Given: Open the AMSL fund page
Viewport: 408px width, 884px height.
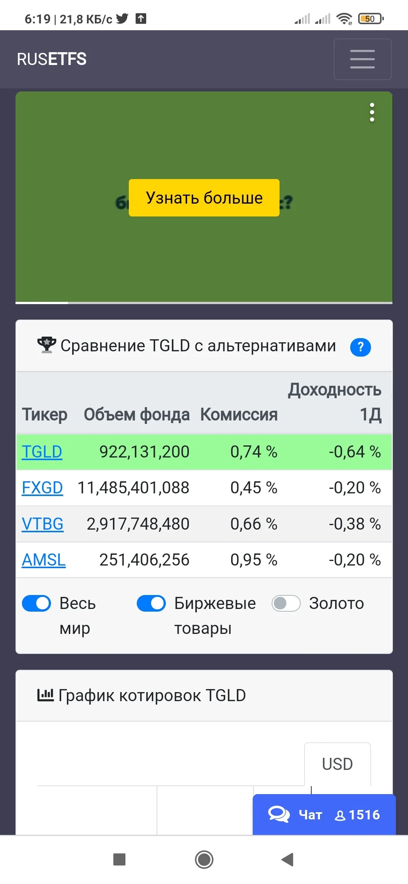Looking at the screenshot, I should (43, 560).
